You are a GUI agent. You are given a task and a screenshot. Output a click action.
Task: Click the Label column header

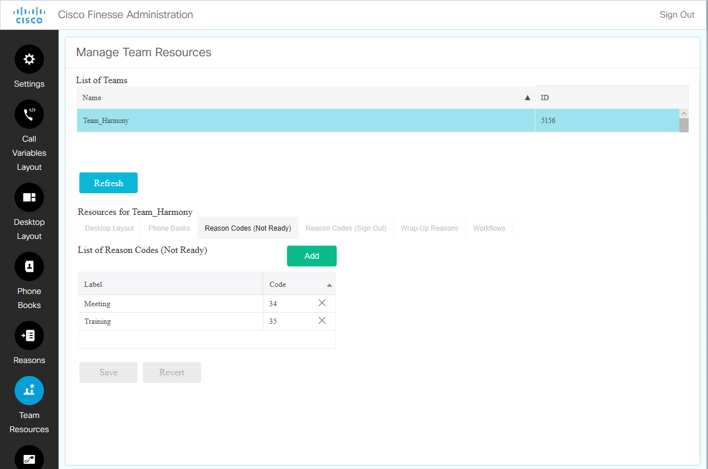tap(170, 284)
